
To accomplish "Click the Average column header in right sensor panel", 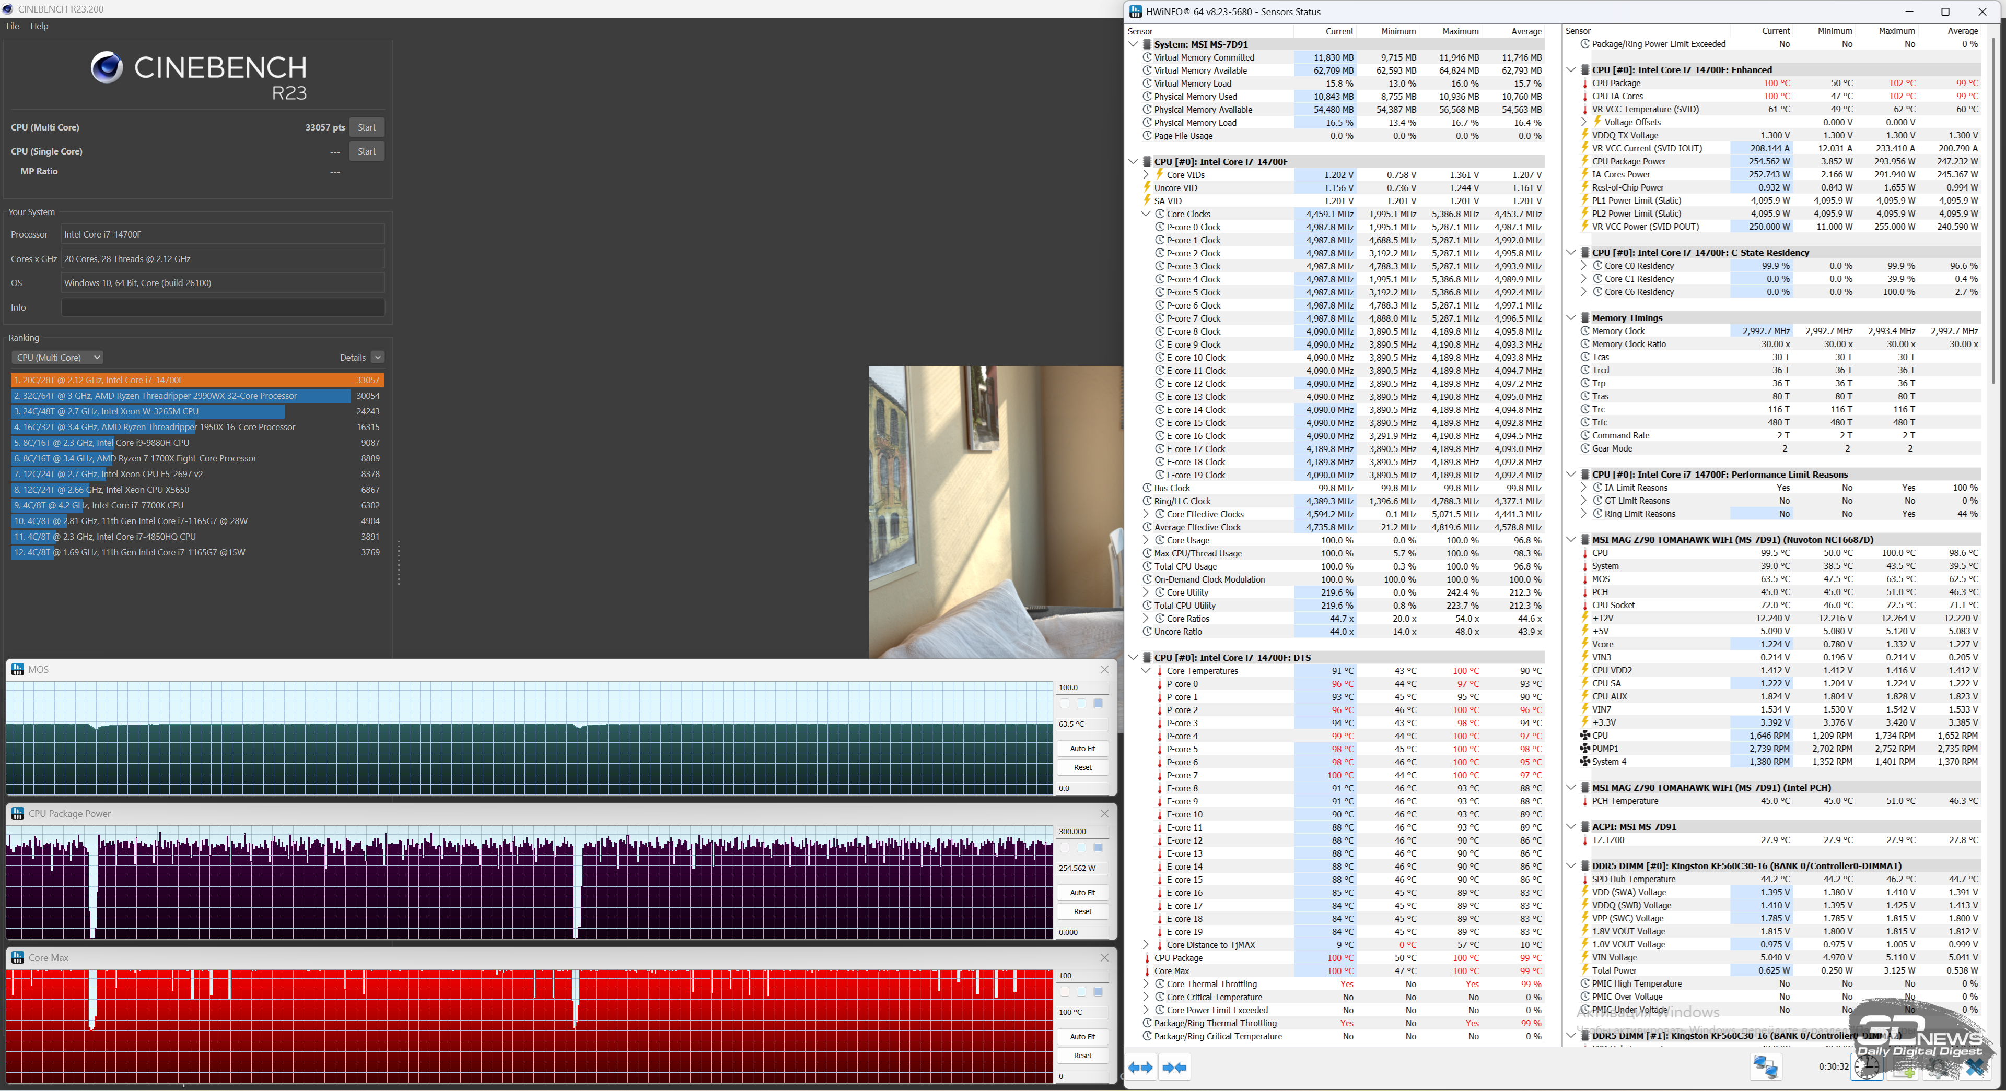I will (x=1963, y=31).
